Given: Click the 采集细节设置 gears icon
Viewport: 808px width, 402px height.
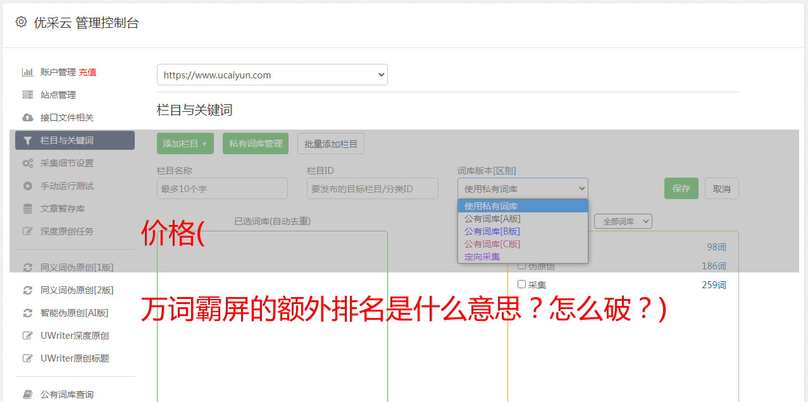Looking at the screenshot, I should coord(27,163).
